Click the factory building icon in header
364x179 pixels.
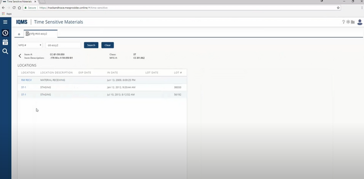(353, 22)
